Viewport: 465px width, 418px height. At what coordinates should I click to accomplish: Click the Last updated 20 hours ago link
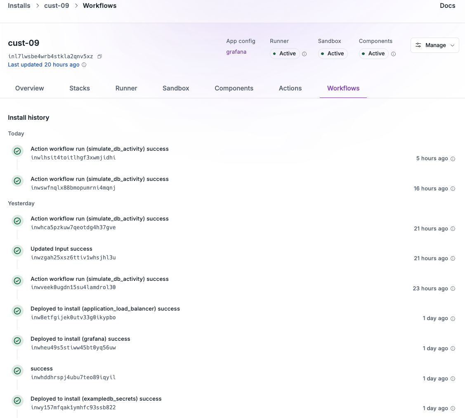[x=43, y=64]
